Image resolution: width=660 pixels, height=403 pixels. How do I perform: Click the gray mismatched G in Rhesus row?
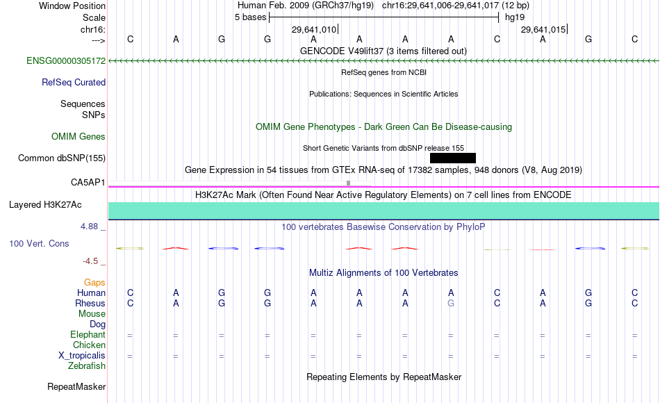pos(451,303)
